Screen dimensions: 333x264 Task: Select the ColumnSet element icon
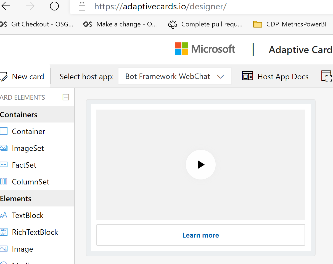point(4,181)
